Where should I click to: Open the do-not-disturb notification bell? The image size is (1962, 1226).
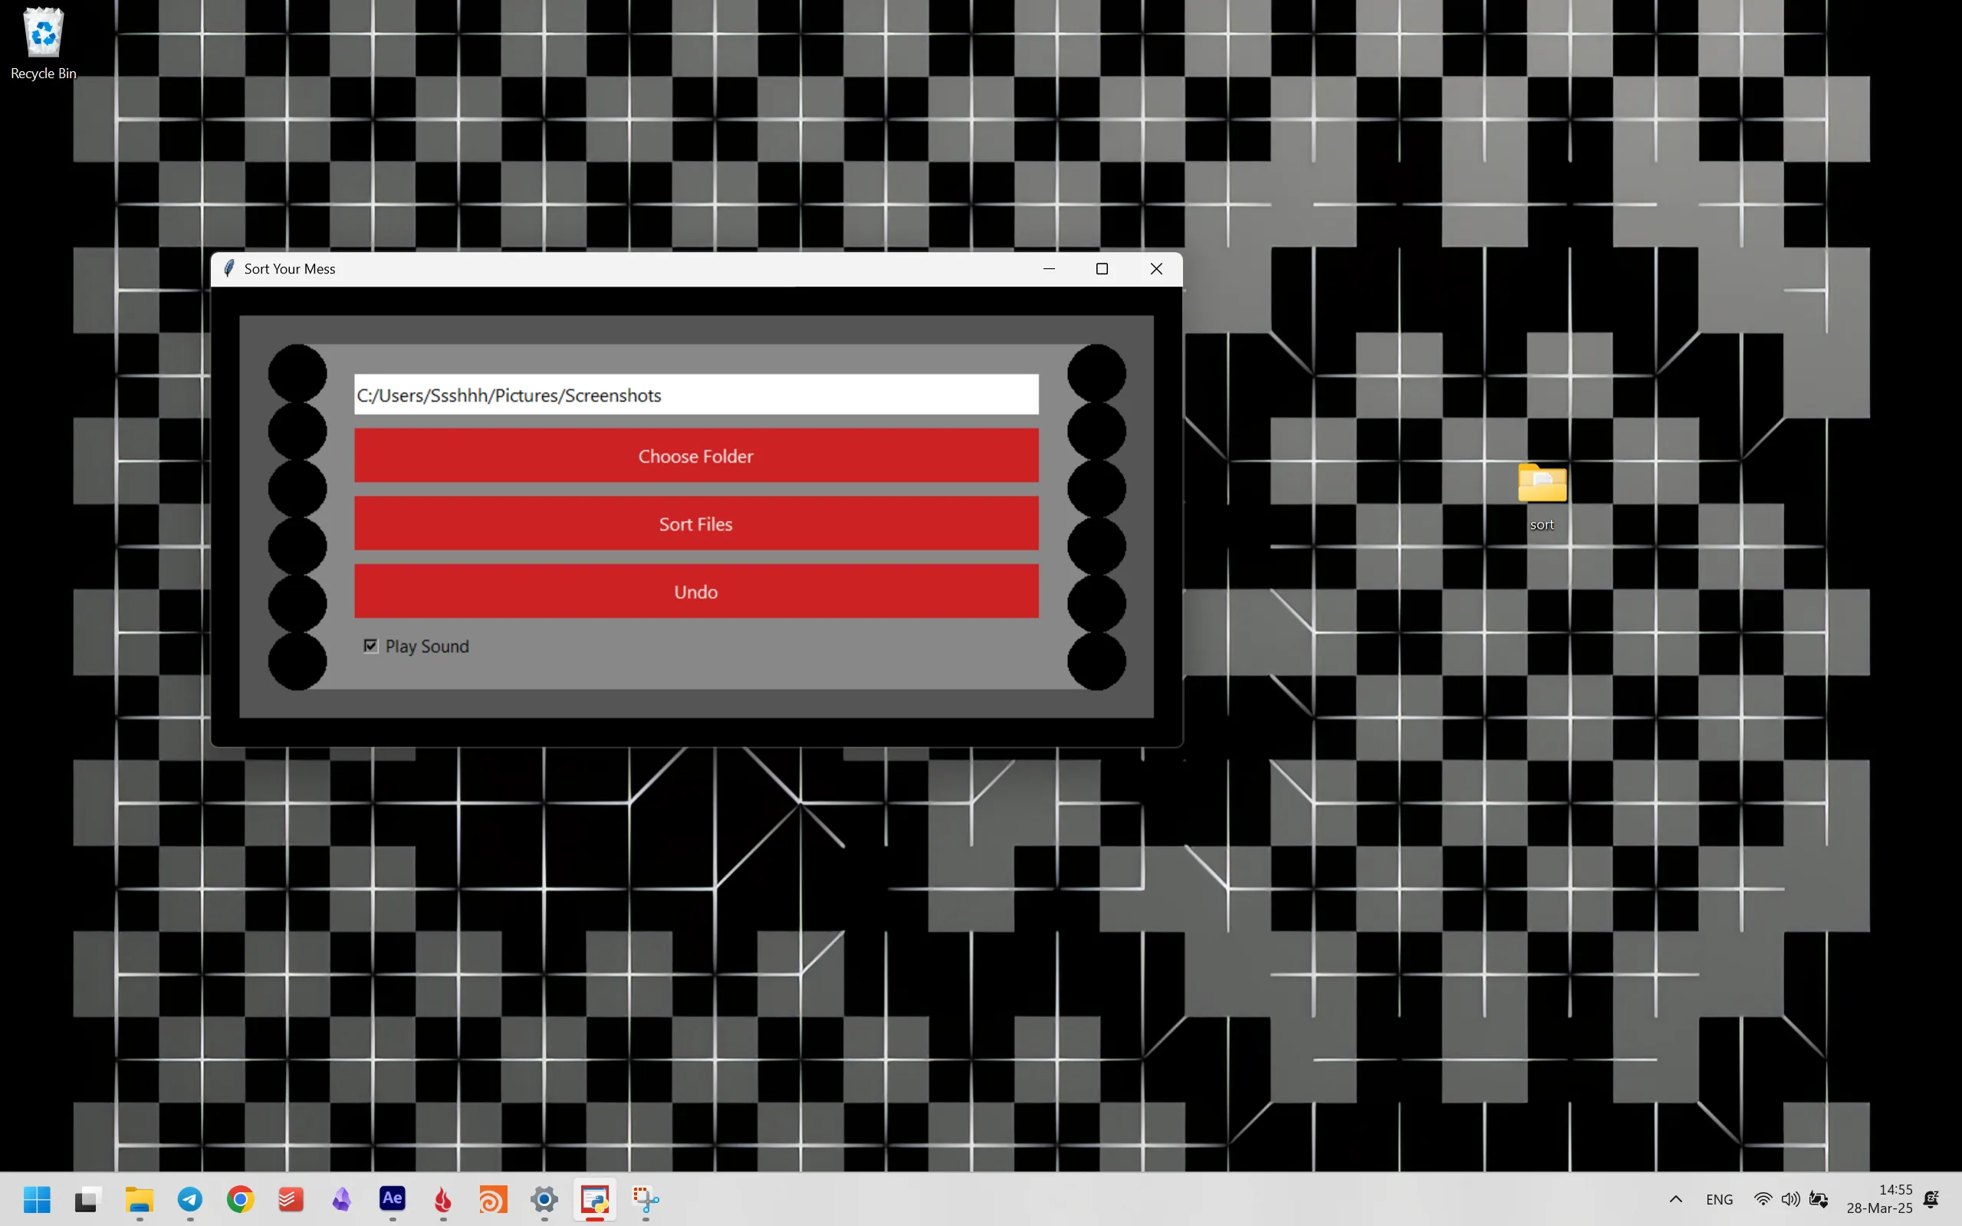click(x=1931, y=1199)
